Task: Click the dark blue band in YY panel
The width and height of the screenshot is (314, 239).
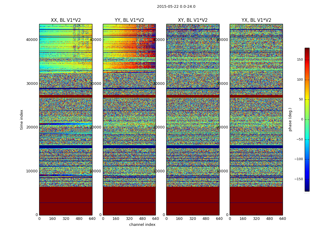Action: (x=129, y=147)
